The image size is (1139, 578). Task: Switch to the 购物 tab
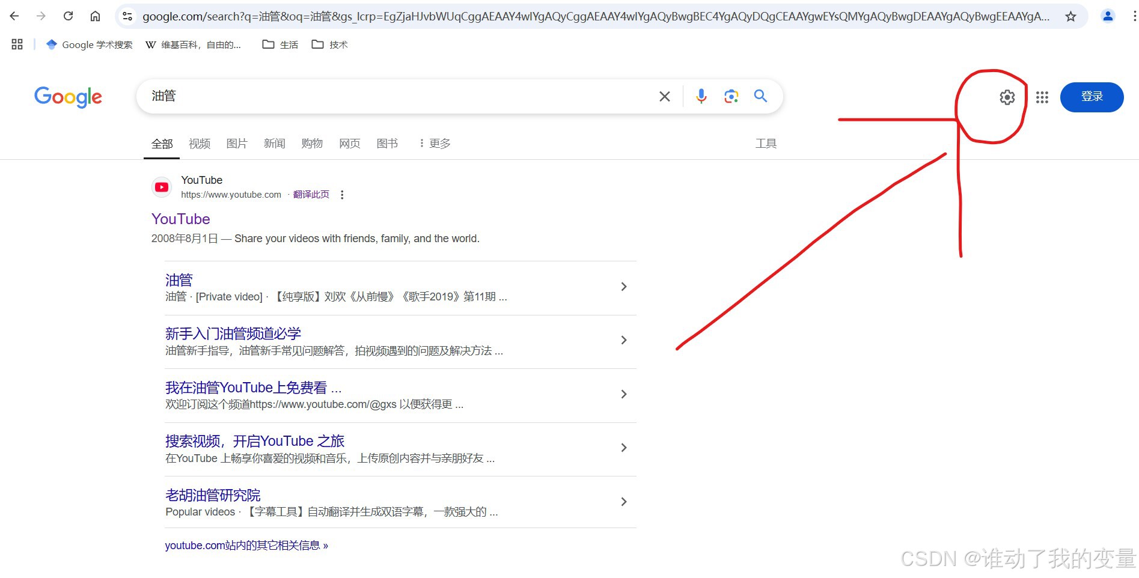pos(312,144)
